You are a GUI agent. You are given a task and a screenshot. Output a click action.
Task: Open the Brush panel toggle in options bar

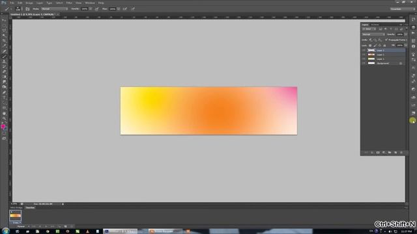point(27,8)
